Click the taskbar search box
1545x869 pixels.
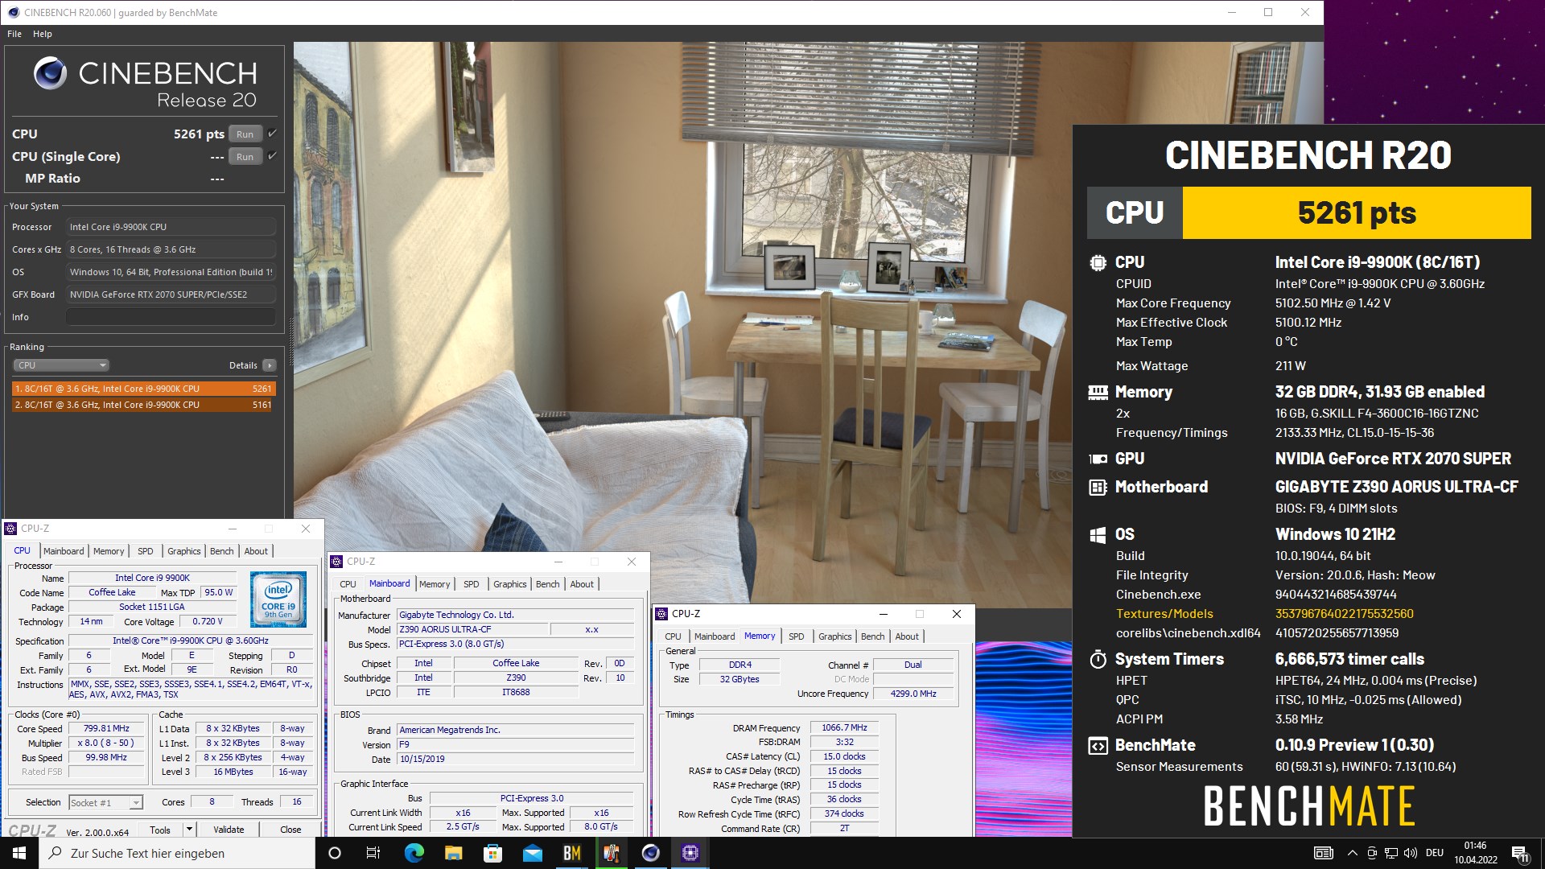[177, 853]
